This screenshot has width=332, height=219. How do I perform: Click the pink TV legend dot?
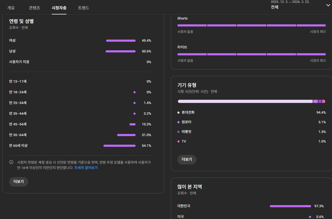click(178, 141)
